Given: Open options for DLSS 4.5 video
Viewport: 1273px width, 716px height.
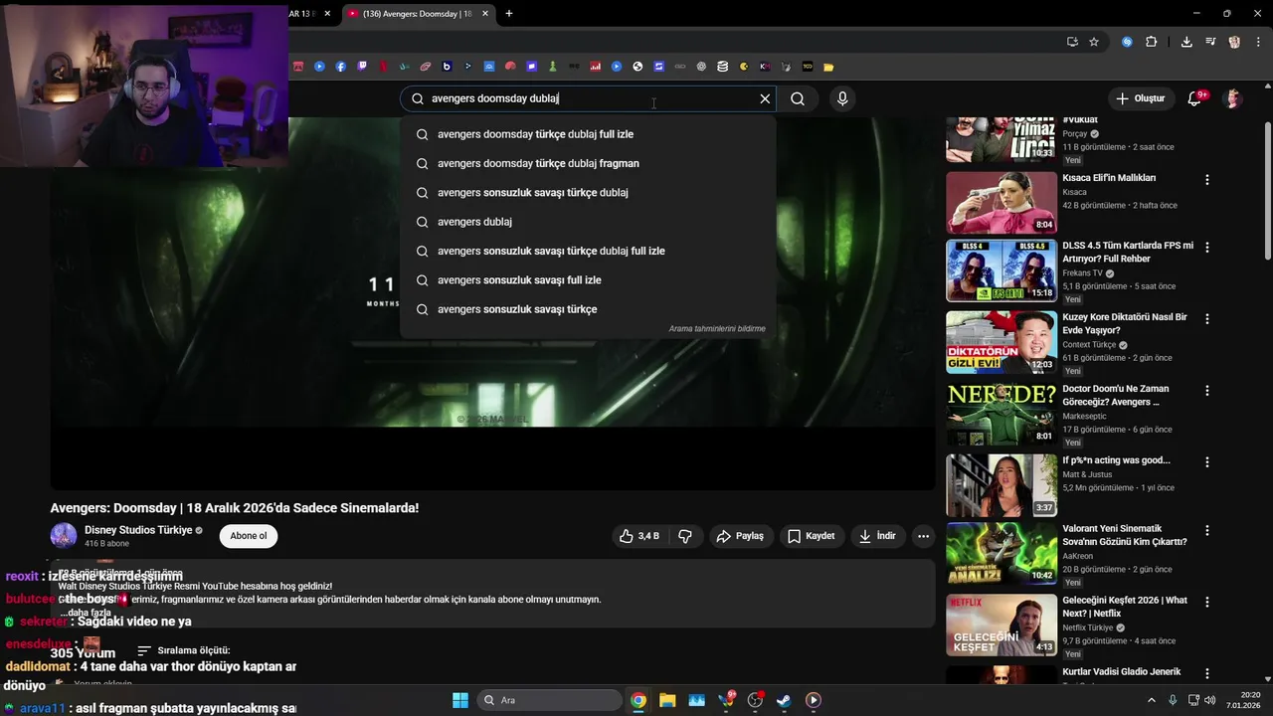Looking at the screenshot, I should [x=1207, y=248].
